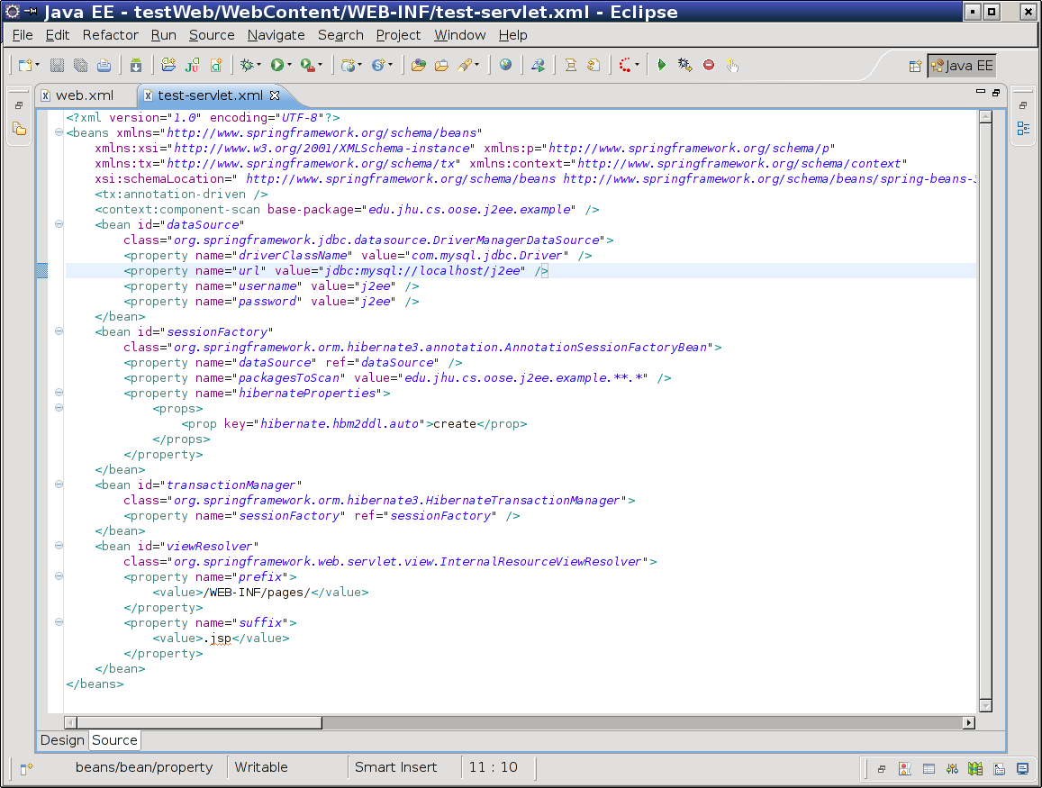Click the Run External Tools icon

[308, 65]
